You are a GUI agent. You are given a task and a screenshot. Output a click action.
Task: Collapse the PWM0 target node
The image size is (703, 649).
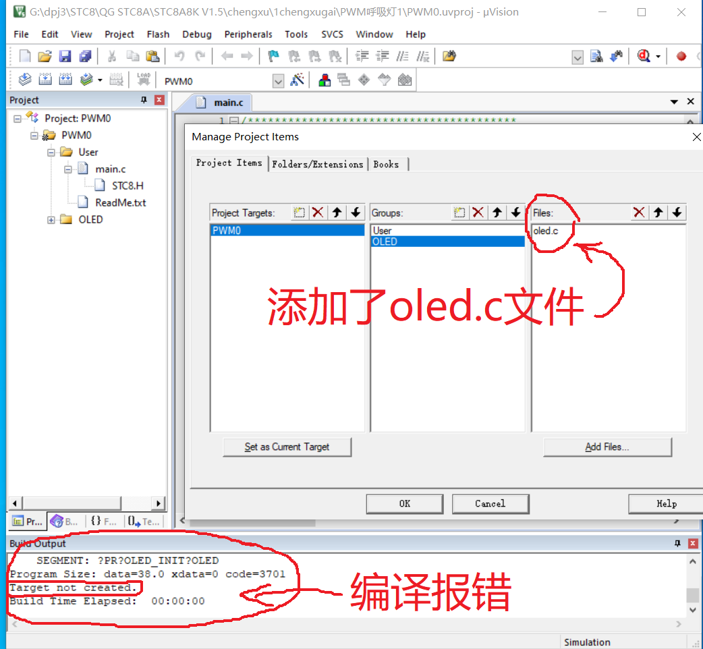coord(34,136)
